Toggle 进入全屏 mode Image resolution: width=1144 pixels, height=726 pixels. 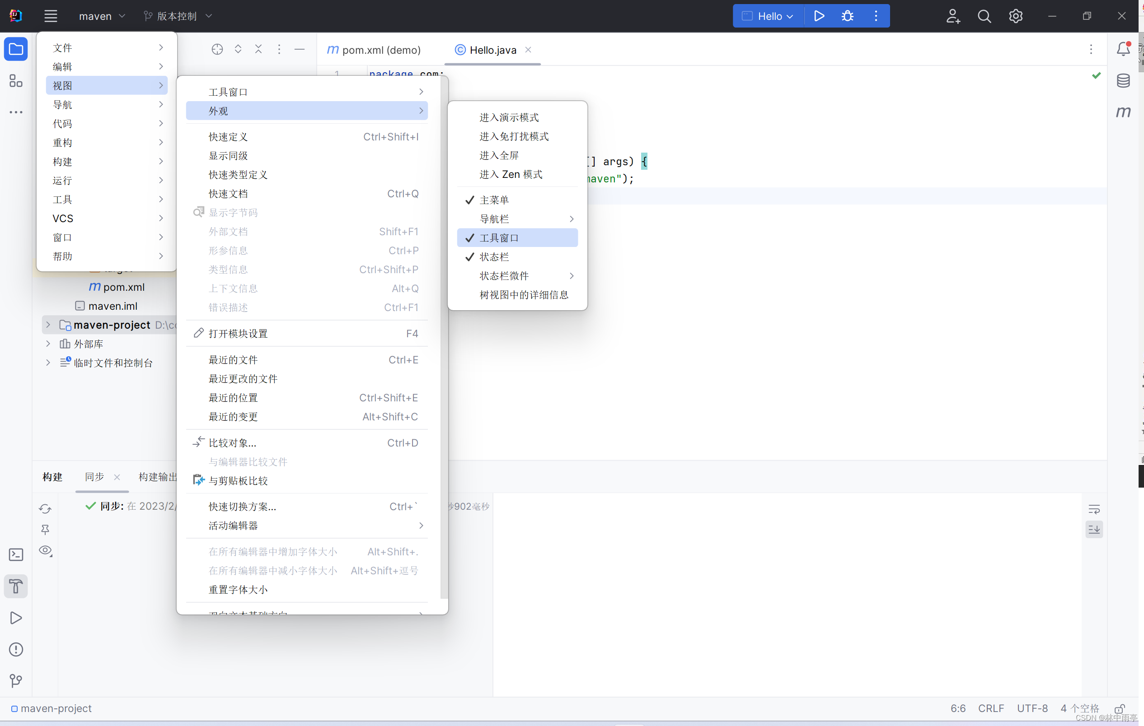coord(517,155)
